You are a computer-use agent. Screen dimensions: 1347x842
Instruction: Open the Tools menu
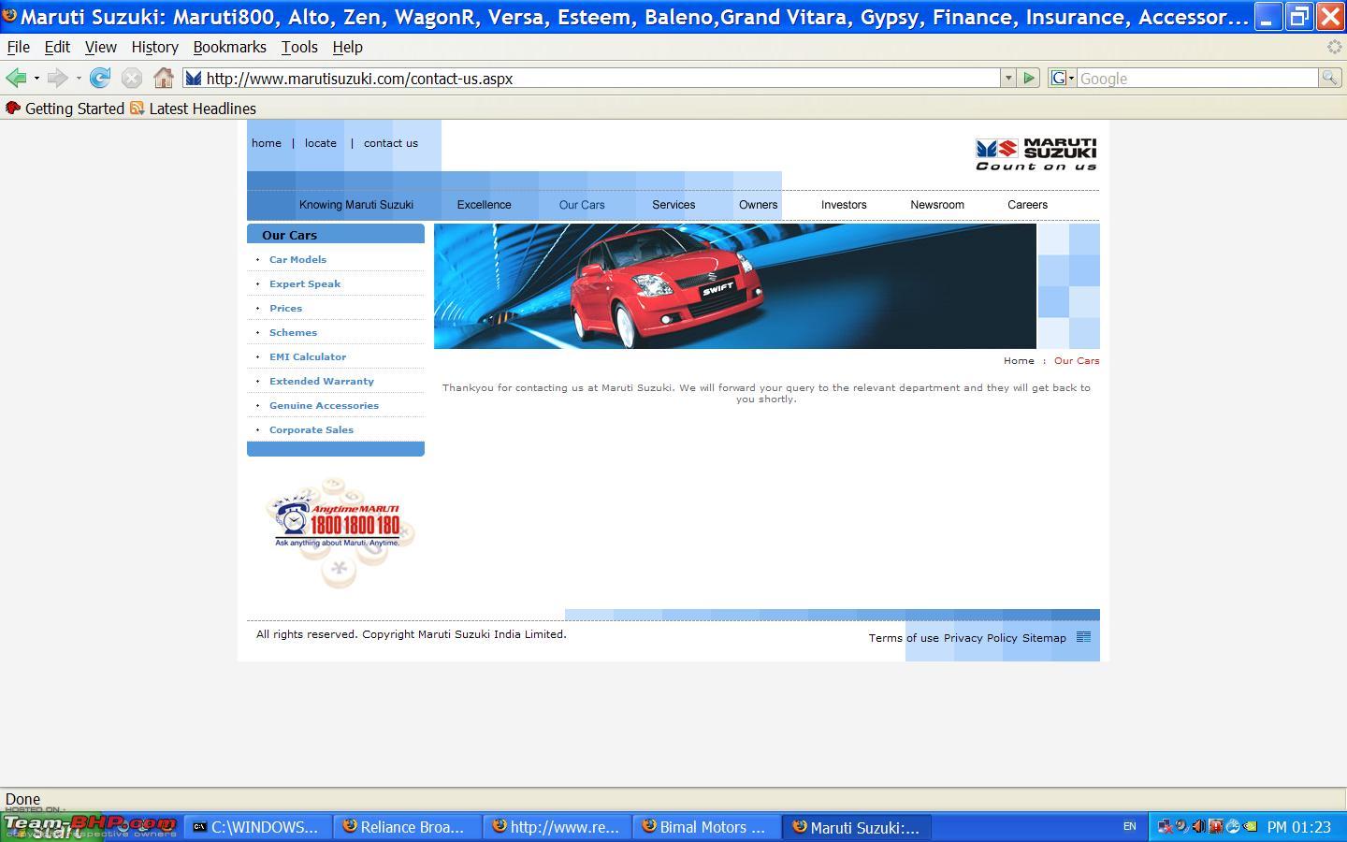click(x=299, y=47)
